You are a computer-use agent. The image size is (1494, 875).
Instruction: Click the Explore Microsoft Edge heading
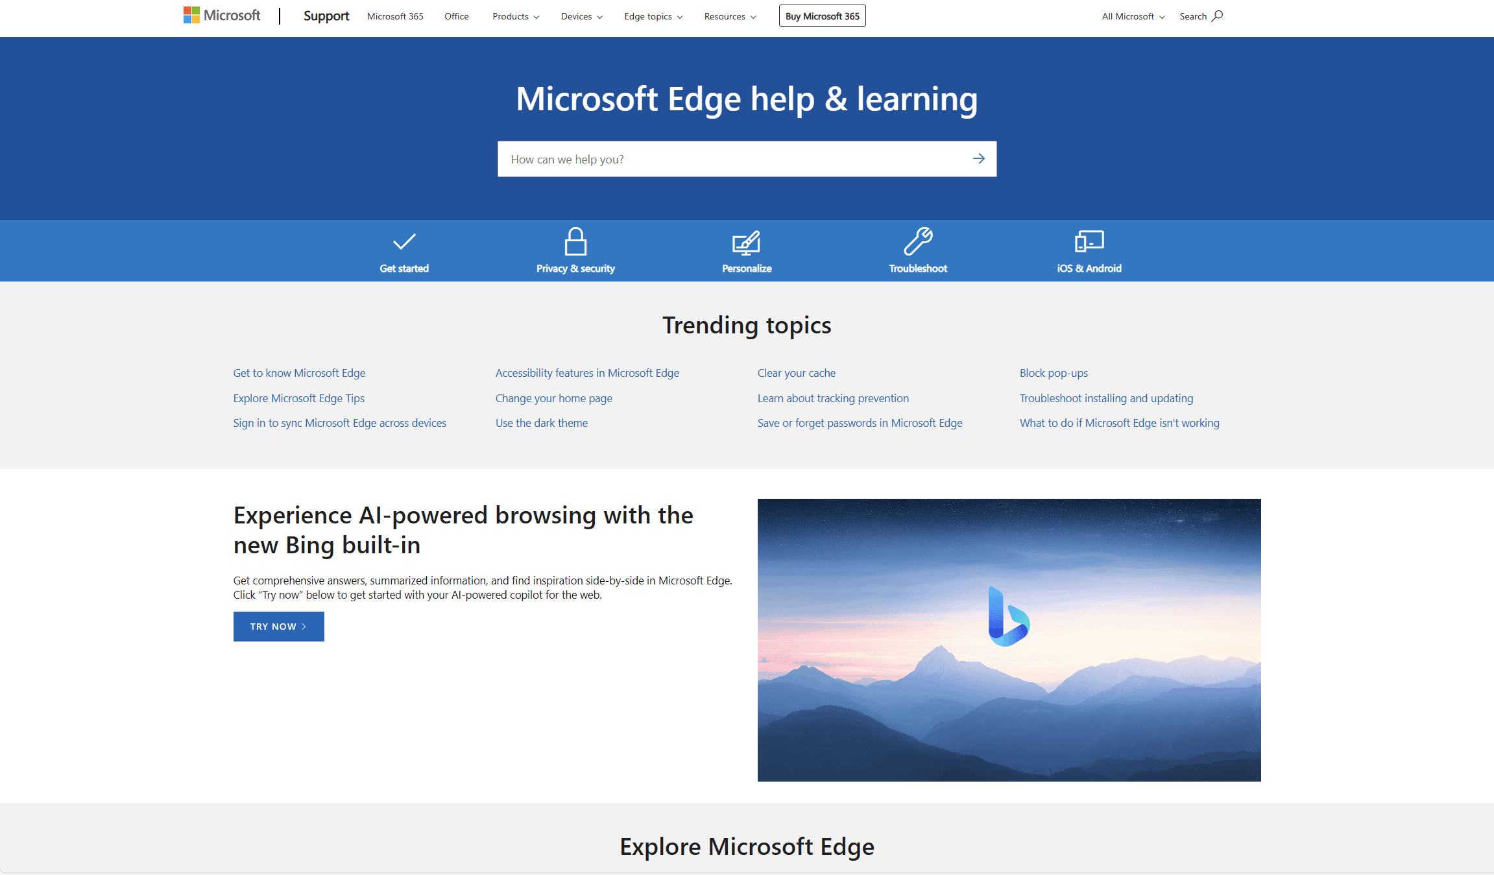click(747, 846)
